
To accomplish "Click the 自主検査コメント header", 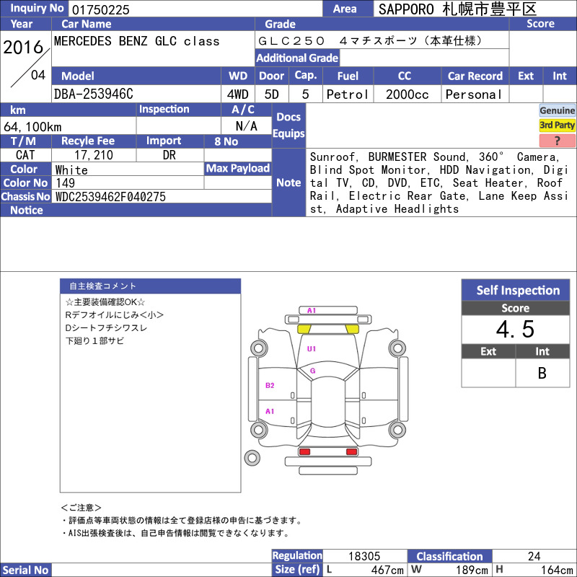I will click(151, 286).
